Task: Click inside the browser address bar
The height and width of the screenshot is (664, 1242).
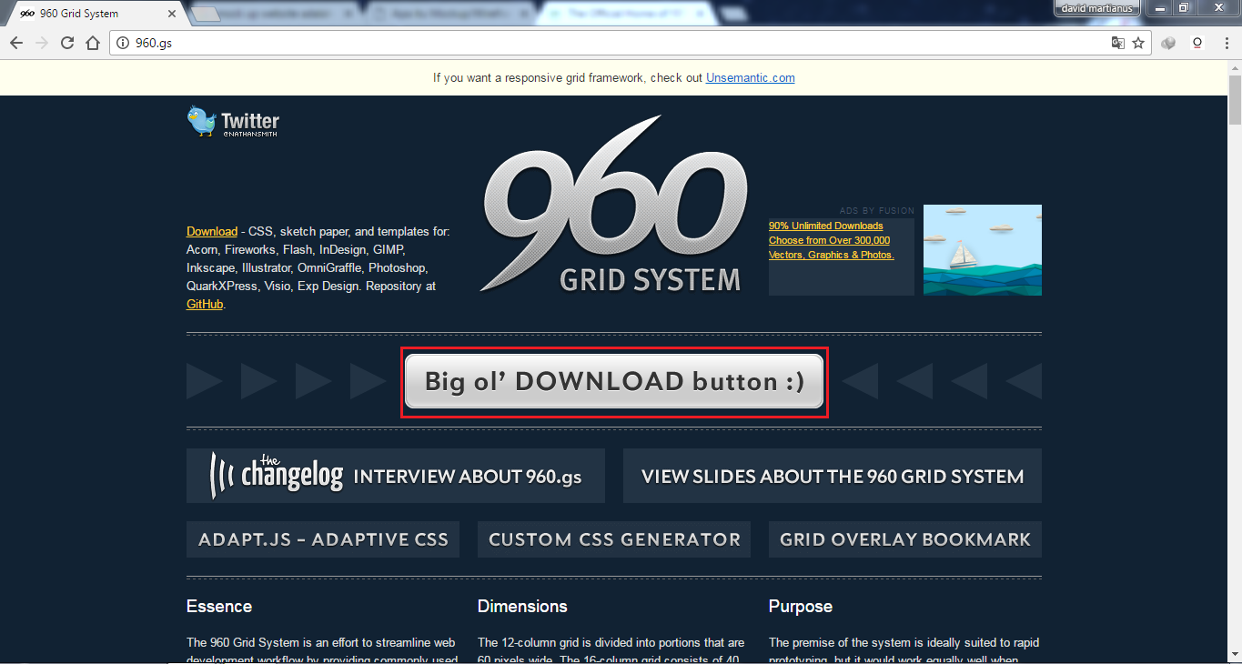Action: pos(364,42)
